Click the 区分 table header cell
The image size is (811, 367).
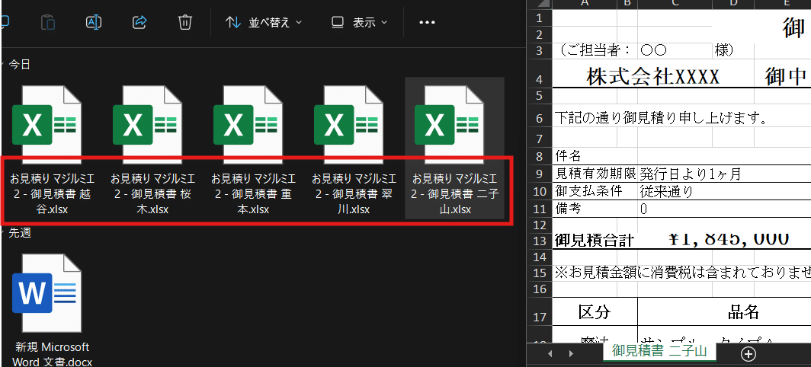(x=595, y=311)
